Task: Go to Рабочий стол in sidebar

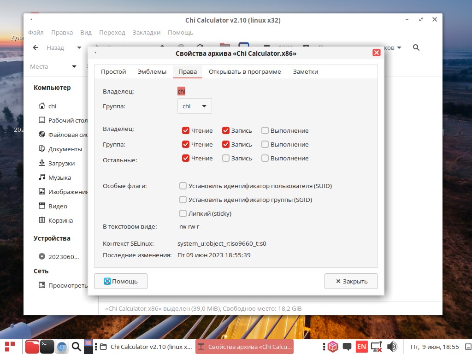Action: coord(63,120)
